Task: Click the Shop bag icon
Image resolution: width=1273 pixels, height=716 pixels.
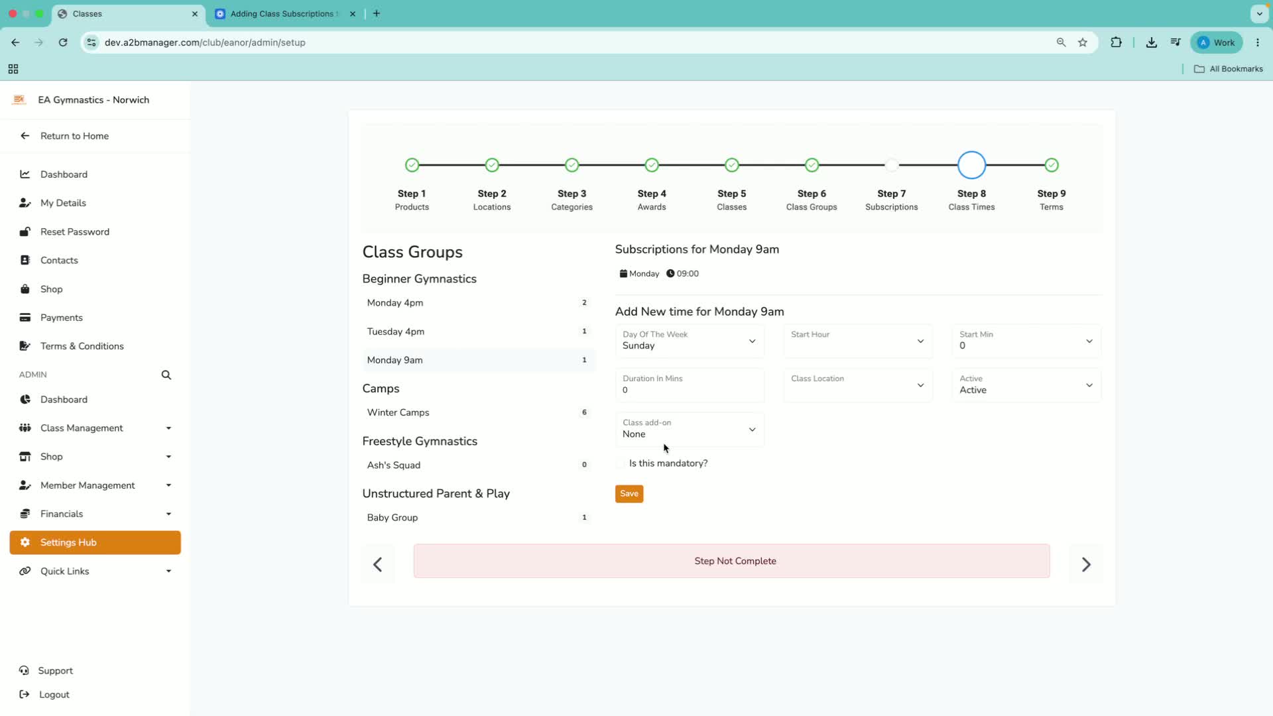Action: pos(25,289)
